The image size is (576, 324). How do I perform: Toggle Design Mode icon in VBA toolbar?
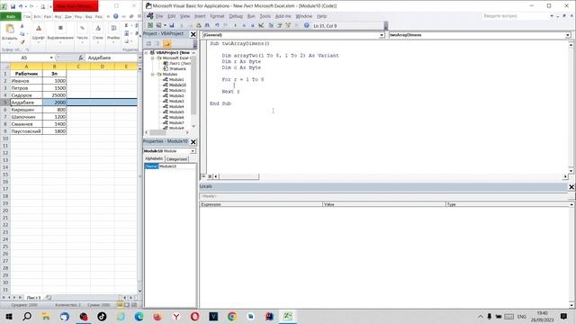pyautogui.click(x=261, y=25)
